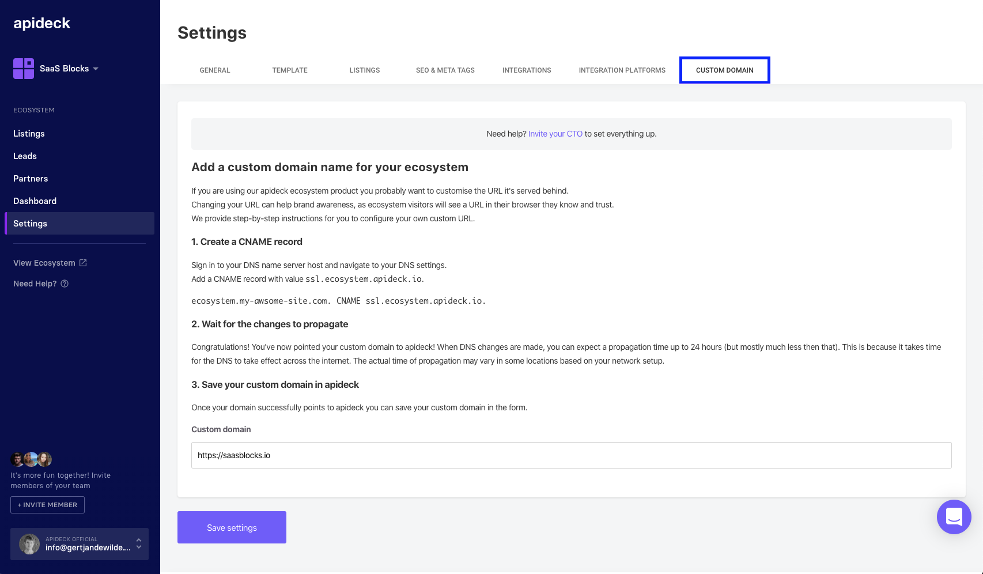Click the + Invite Member button
983x574 pixels.
pyautogui.click(x=47, y=505)
